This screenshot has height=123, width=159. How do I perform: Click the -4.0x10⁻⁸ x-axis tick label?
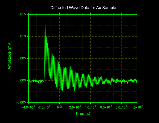(29, 107)
